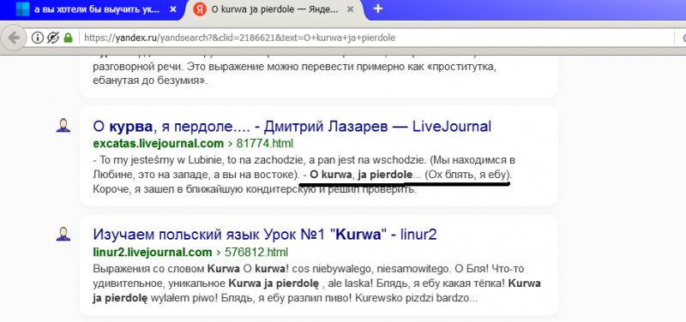Open result 'О курва, я пердоле.... - Дмитрий Лазарев'
The width and height of the screenshot is (686, 322).
(292, 127)
